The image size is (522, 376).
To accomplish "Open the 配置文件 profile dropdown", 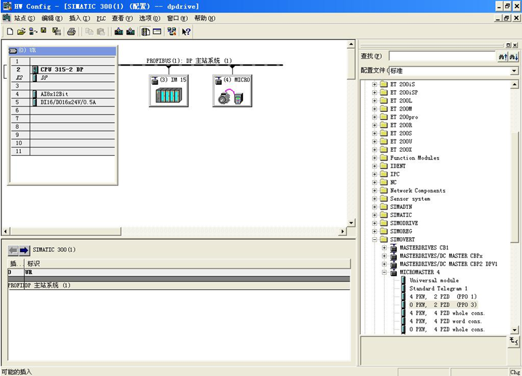I will pos(514,71).
